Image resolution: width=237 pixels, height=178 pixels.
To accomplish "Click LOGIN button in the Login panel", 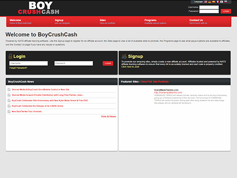I will point(108,63).
